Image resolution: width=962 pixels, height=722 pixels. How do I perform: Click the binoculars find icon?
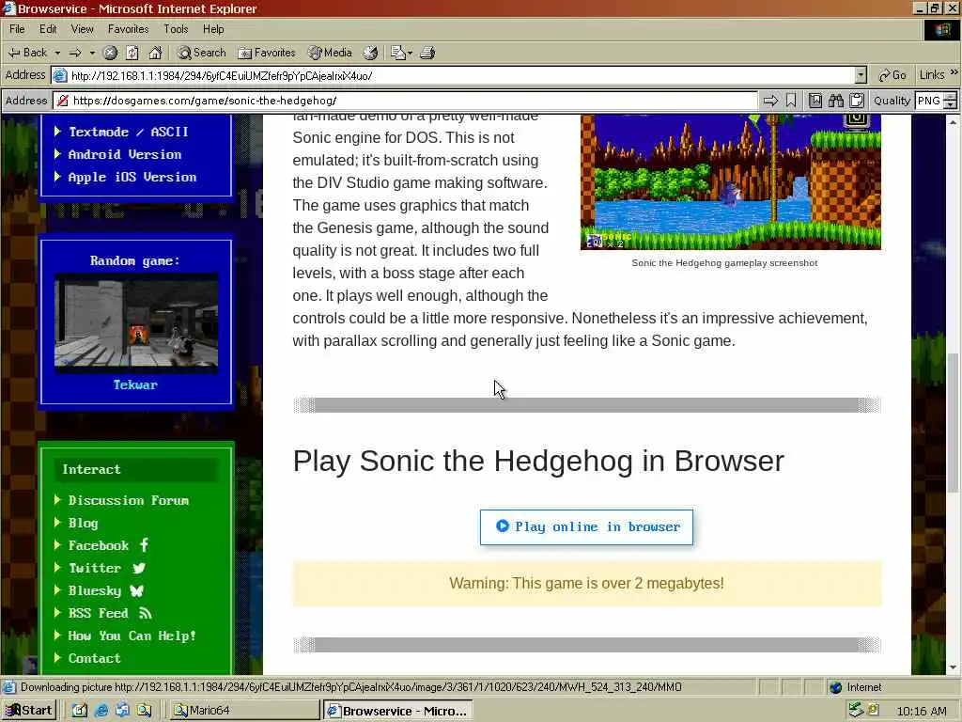coord(835,101)
